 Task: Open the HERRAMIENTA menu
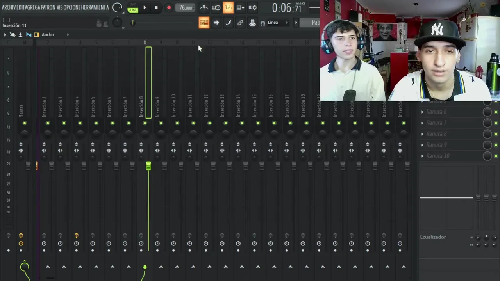pyautogui.click(x=95, y=7)
